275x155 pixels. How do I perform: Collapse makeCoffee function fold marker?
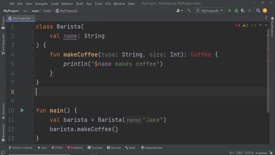(x=33, y=55)
